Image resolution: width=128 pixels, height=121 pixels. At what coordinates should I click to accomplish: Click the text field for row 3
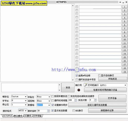point(100,14)
